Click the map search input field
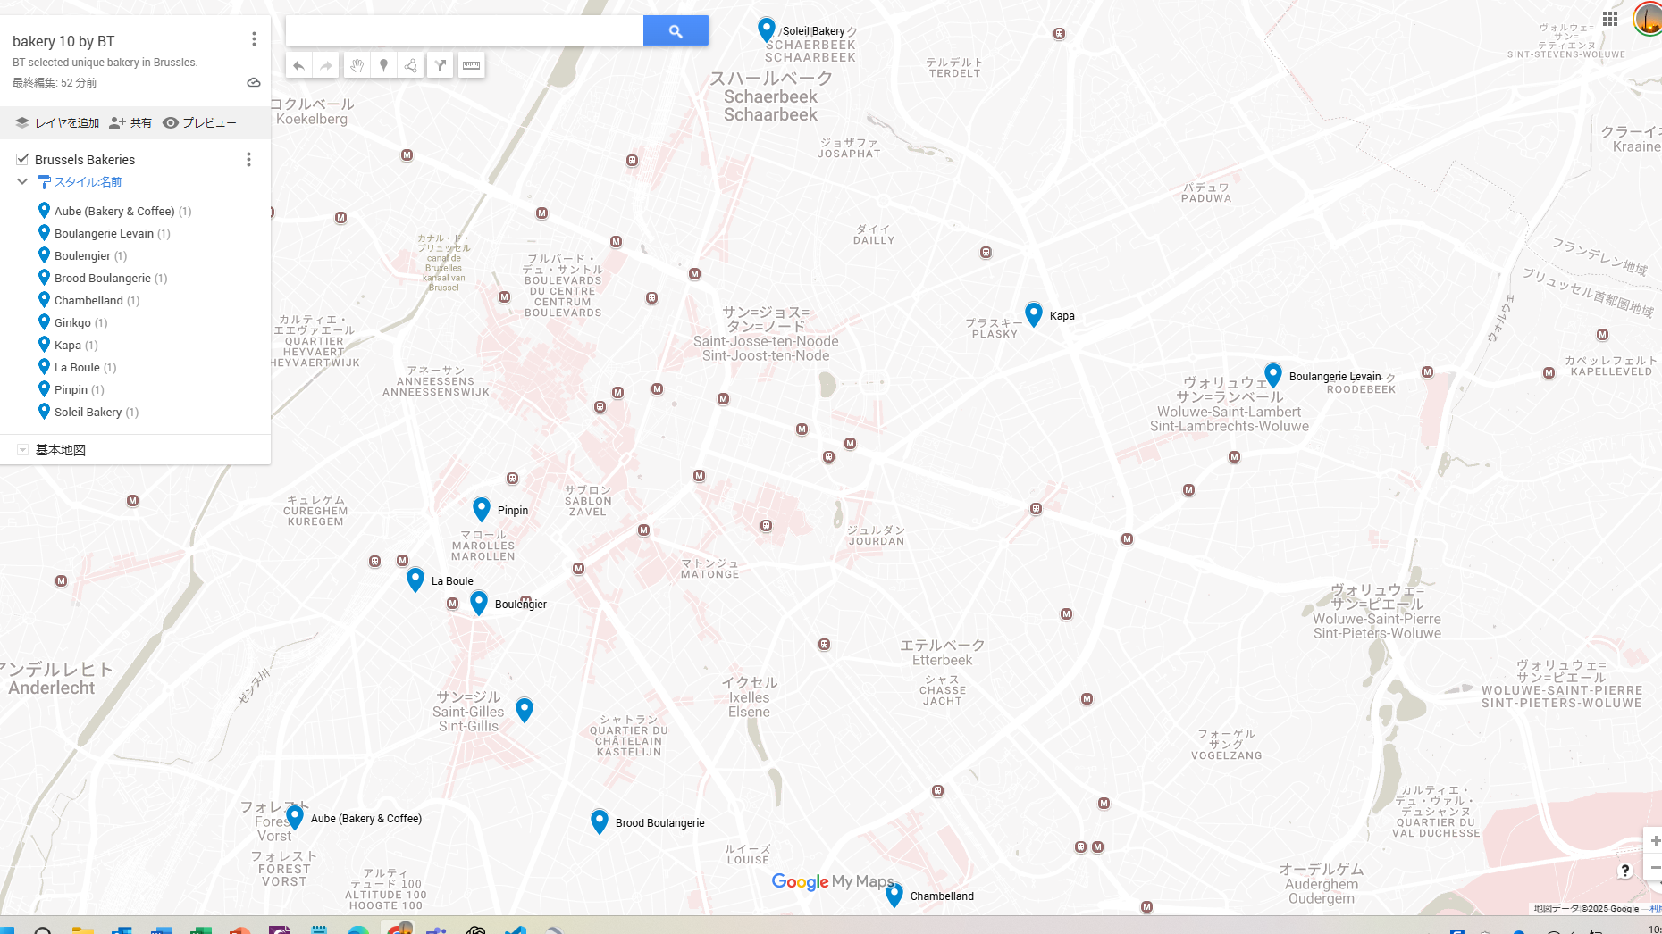 click(x=465, y=30)
